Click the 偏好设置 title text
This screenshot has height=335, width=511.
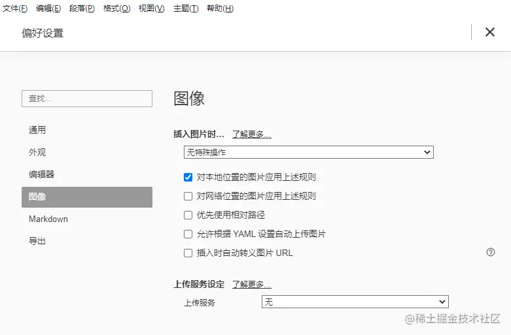coord(43,33)
